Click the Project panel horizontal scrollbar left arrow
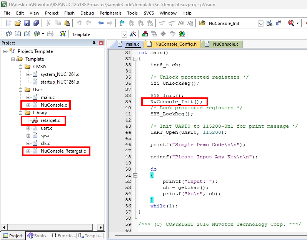The height and width of the screenshot is (240, 307). (4, 227)
